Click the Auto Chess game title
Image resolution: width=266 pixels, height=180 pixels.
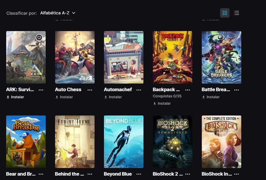pos(68,89)
